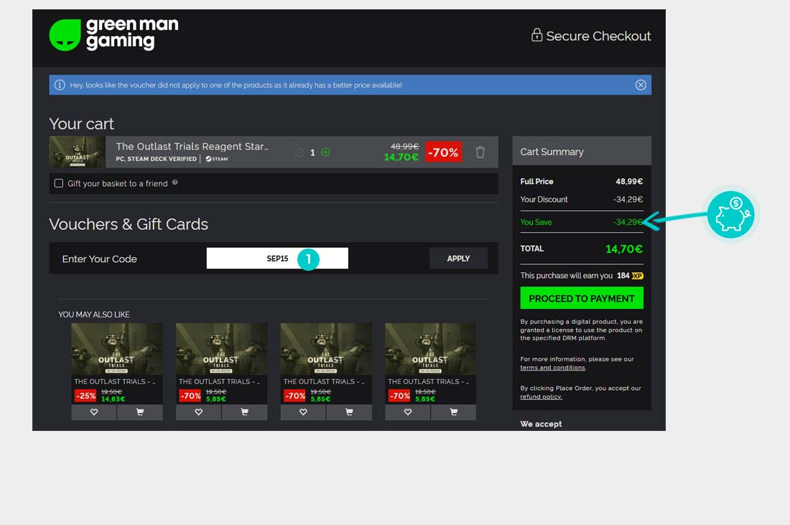Image resolution: width=790 pixels, height=525 pixels.
Task: Wishlist the second recommended Outlast item
Action: (x=199, y=412)
